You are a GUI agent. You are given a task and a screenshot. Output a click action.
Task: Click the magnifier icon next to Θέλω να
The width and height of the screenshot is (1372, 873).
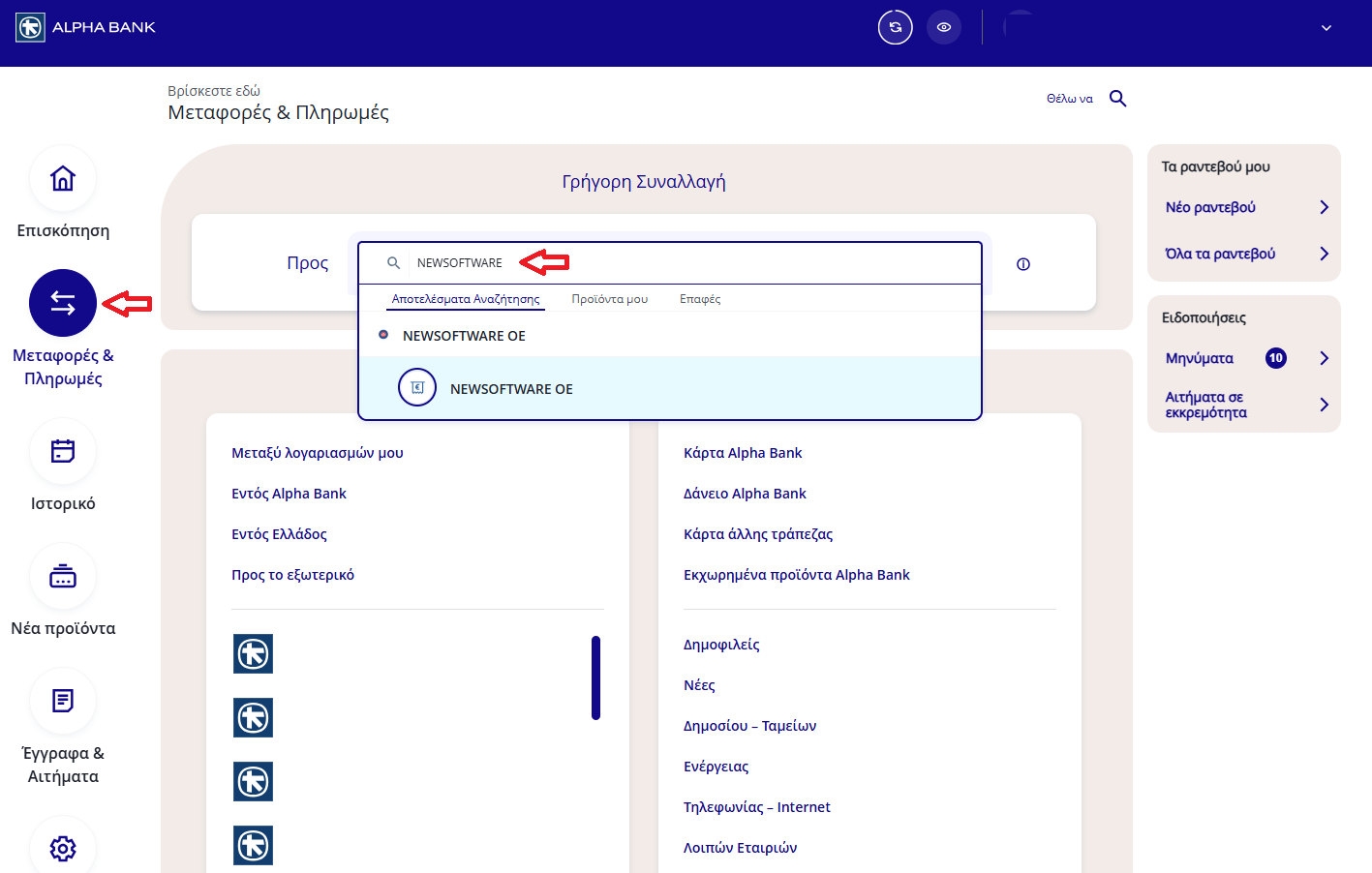pyautogui.click(x=1117, y=99)
